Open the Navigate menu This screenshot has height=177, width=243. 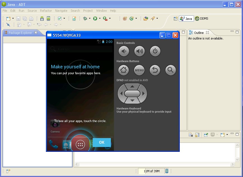(61, 11)
